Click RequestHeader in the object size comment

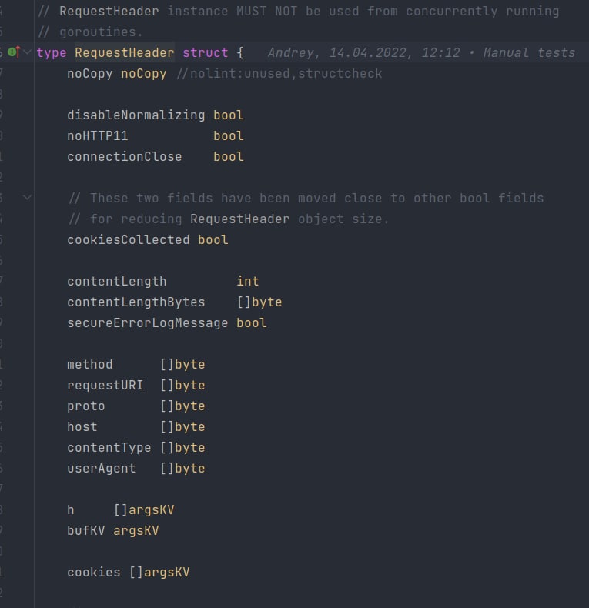click(239, 219)
